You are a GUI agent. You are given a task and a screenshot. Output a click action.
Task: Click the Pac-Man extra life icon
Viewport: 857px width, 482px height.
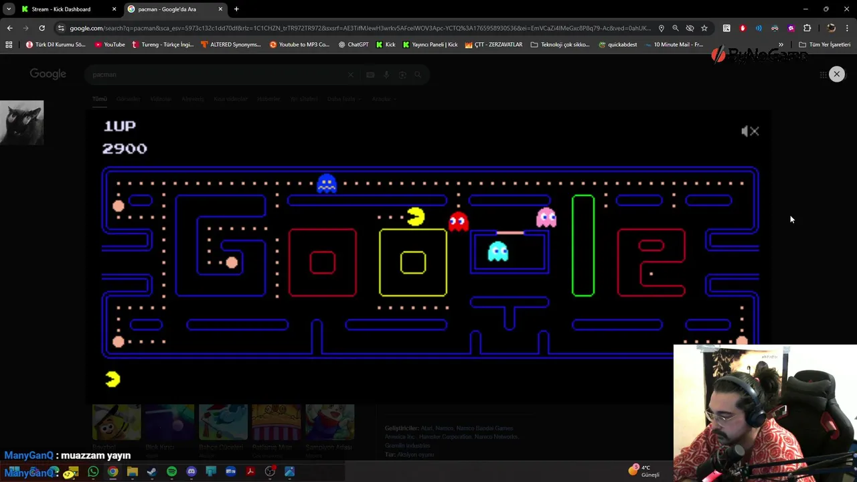pos(112,380)
